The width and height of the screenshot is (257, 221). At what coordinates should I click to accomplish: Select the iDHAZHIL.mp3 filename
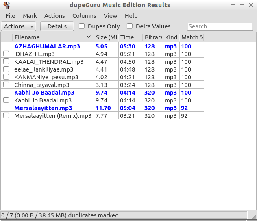[35, 54]
